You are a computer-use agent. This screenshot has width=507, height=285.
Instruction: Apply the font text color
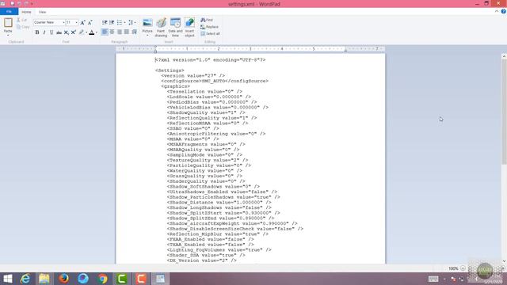coord(92,32)
